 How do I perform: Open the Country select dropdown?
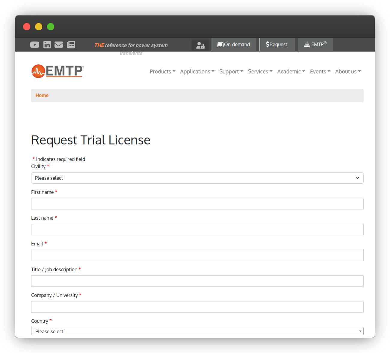click(x=197, y=331)
